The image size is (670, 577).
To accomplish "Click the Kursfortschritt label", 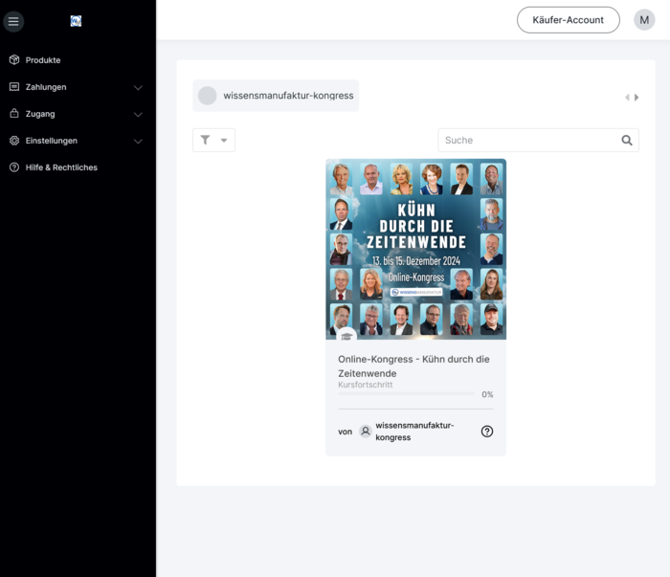I will (366, 385).
